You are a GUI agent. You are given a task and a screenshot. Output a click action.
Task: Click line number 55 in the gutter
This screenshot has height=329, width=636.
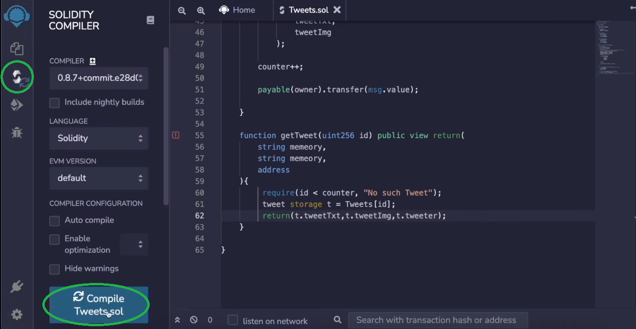click(x=199, y=135)
